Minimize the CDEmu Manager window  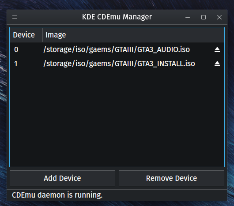click(x=188, y=17)
